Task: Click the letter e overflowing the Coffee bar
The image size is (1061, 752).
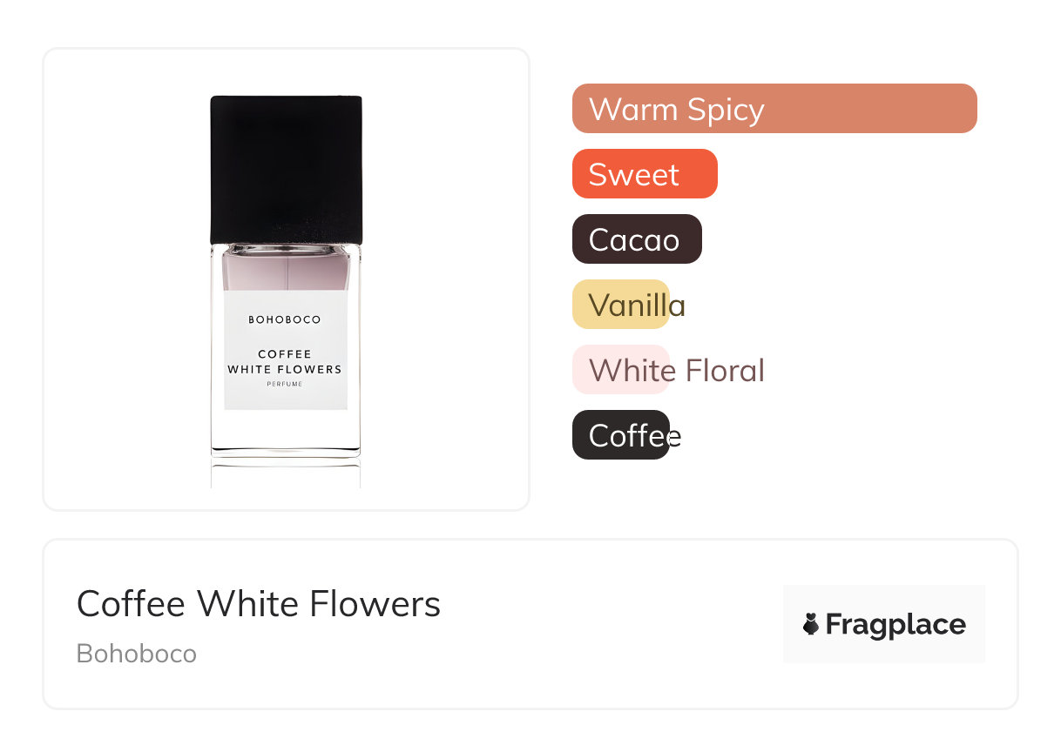Action: click(x=674, y=436)
